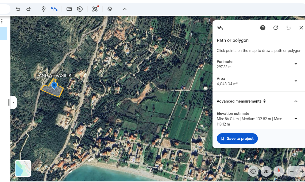Select the Draw path or polygon tool
305x182 pixels.
click(54, 9)
